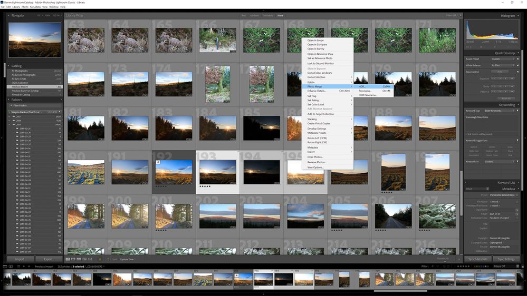Screen dimensions: 527x296
Task: Click the Export button
Action: click(49, 259)
